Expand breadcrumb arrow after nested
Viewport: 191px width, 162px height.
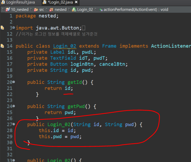[69, 10]
